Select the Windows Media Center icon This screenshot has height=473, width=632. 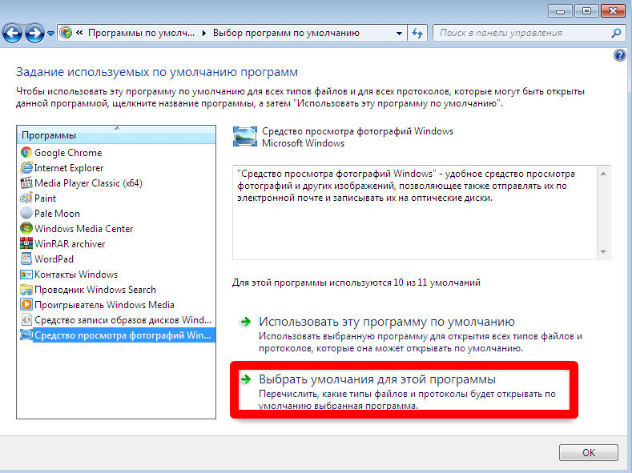[26, 229]
